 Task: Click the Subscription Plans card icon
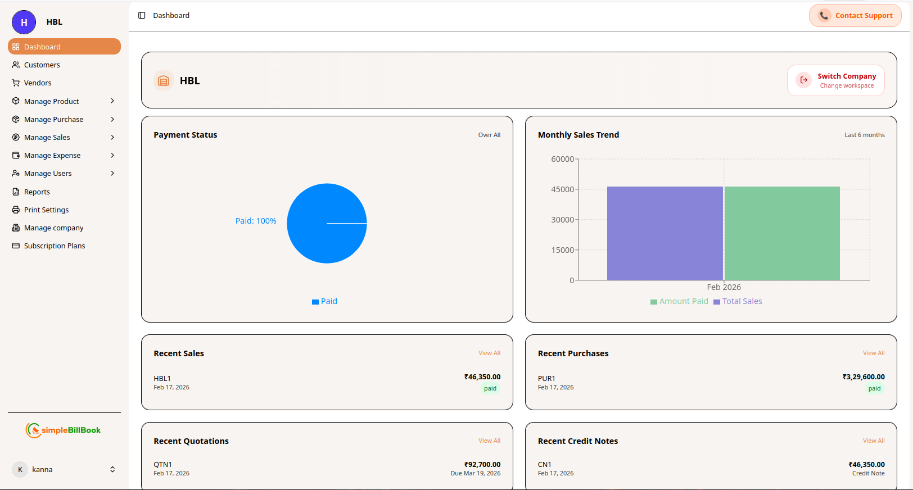tap(16, 246)
